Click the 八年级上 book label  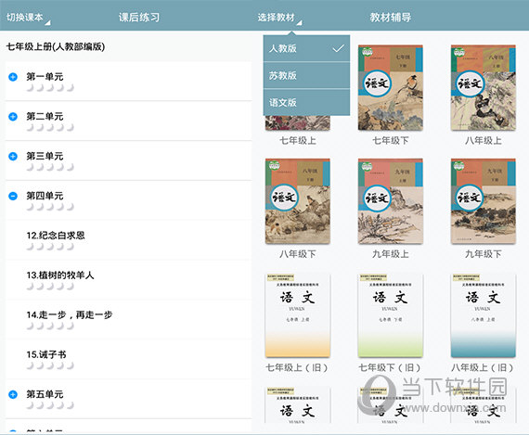[x=484, y=141]
